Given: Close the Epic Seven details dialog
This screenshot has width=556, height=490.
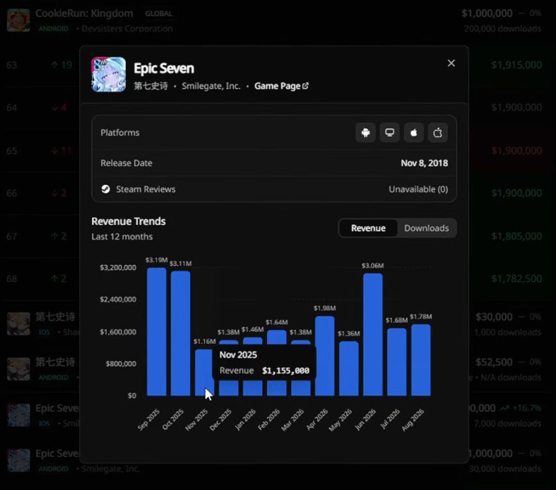Looking at the screenshot, I should (451, 63).
